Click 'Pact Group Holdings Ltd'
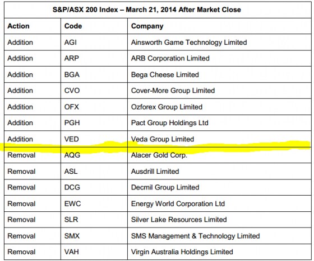This screenshot has height=261, width=314. coord(169,123)
